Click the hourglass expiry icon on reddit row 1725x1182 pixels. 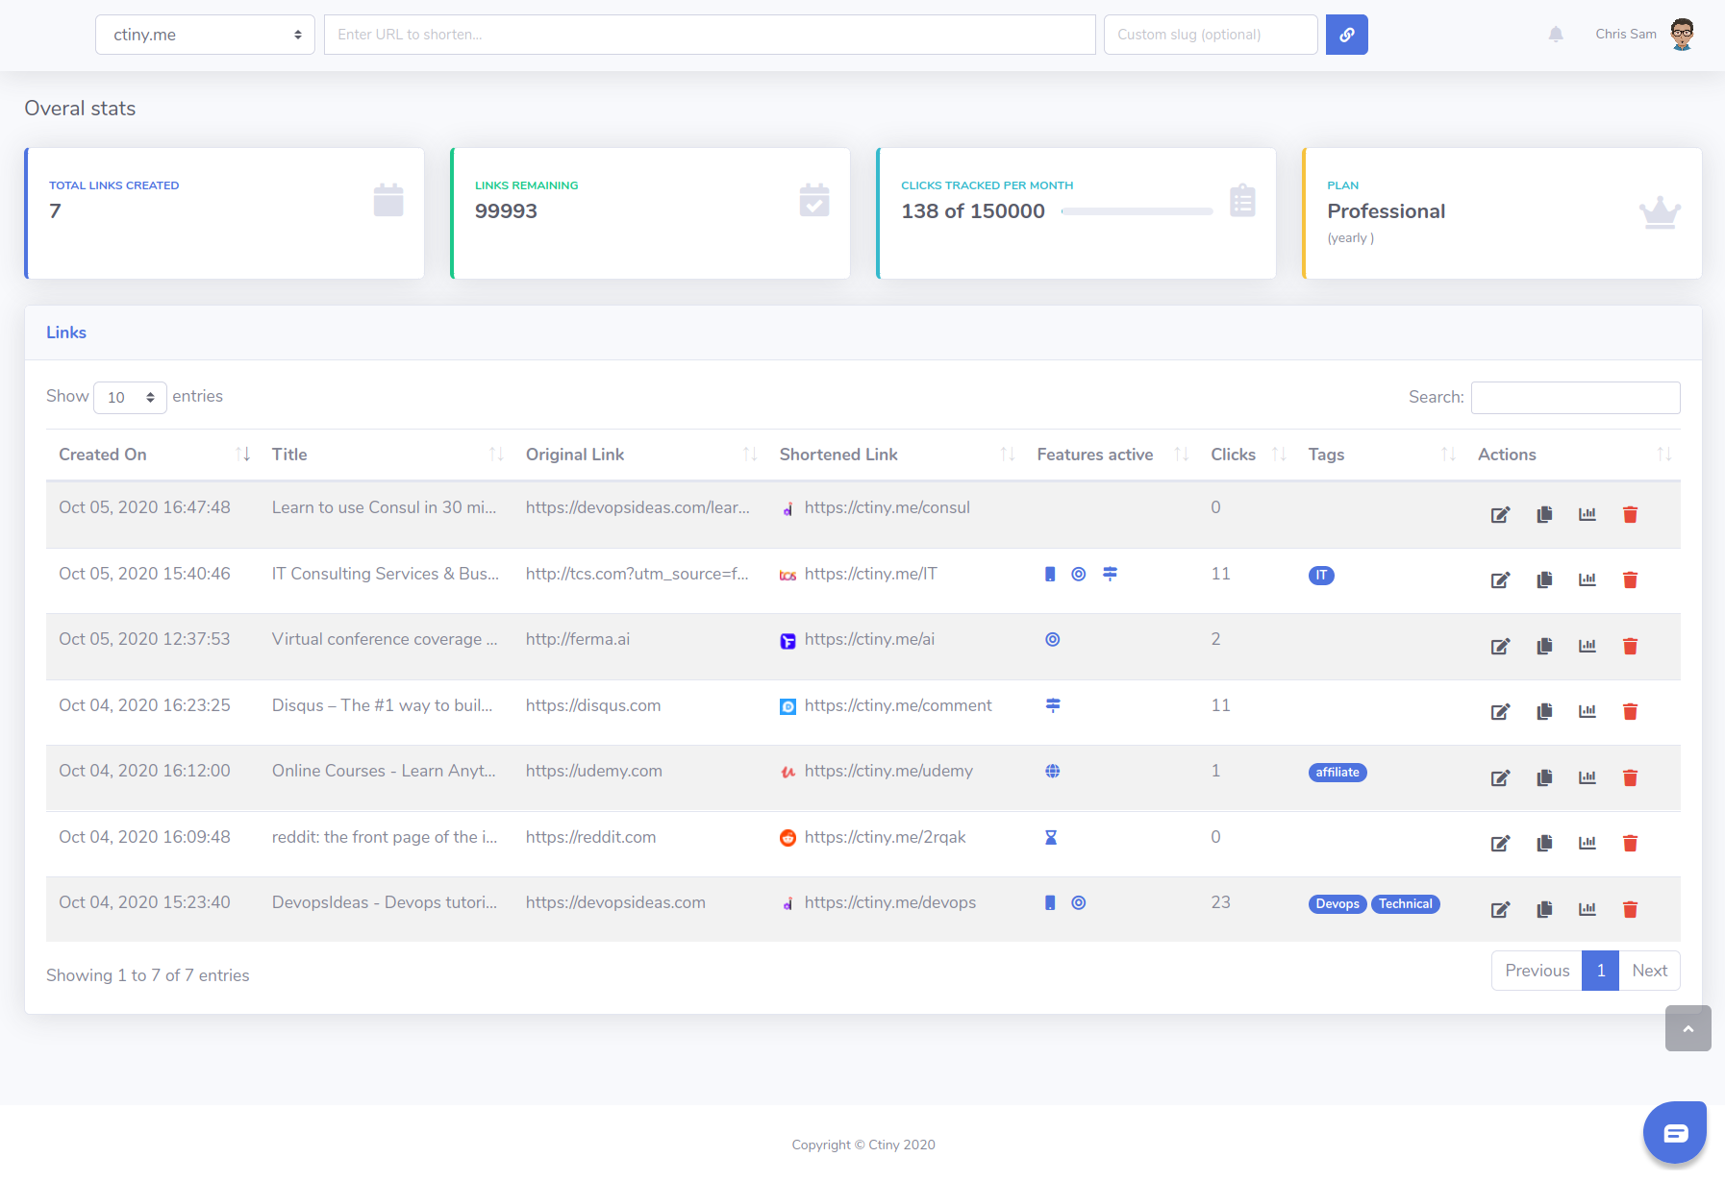pos(1051,838)
